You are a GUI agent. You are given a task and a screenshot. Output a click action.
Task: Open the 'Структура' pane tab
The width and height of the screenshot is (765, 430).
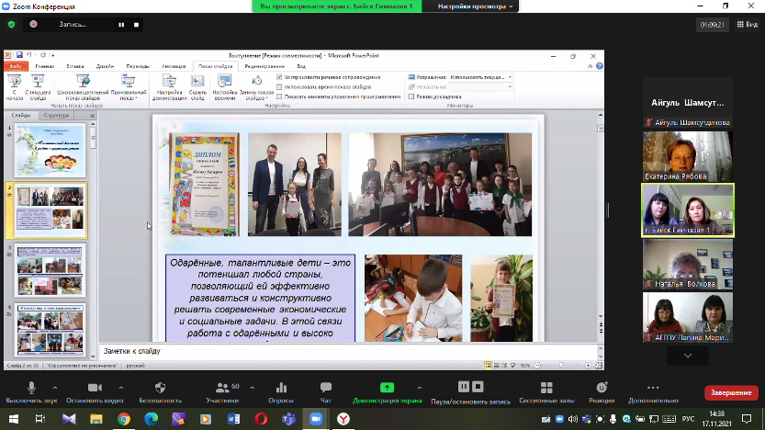pyautogui.click(x=56, y=116)
